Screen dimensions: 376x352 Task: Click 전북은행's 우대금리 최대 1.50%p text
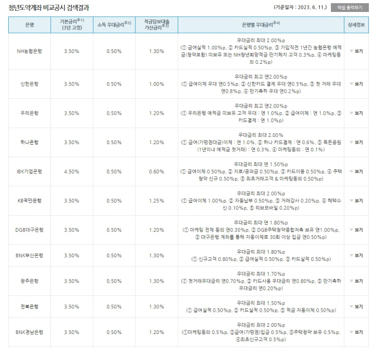coord(261,303)
